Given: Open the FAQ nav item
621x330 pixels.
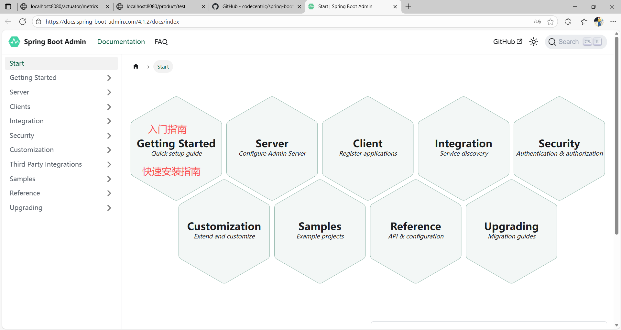Looking at the screenshot, I should pyautogui.click(x=161, y=42).
